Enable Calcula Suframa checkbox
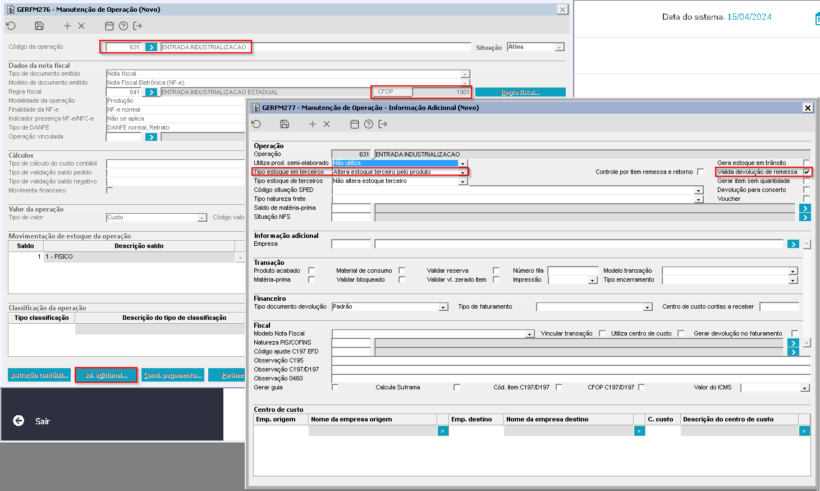The width and height of the screenshot is (820, 491). [x=457, y=387]
